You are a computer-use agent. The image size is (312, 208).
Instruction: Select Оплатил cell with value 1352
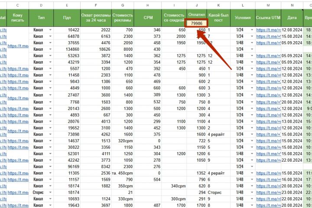pos(197,173)
